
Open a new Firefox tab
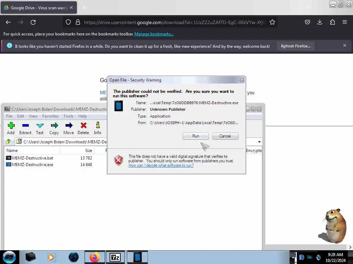[84, 8]
